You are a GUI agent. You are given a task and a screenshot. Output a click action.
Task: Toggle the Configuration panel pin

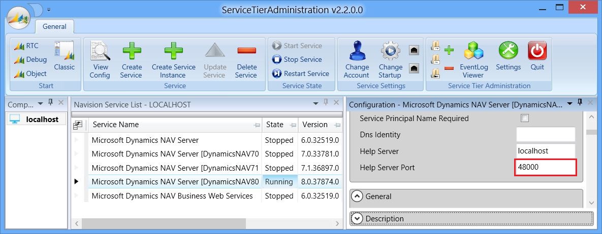pyautogui.click(x=580, y=102)
